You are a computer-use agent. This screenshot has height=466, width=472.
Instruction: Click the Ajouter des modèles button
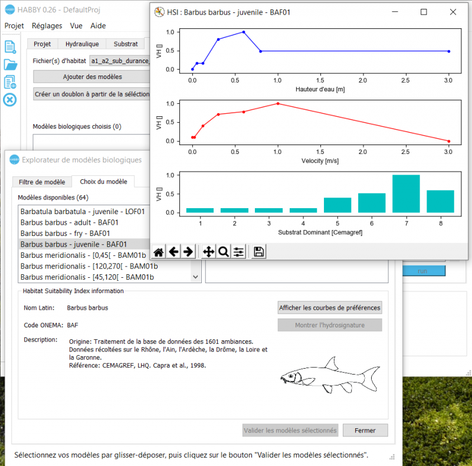[92, 77]
